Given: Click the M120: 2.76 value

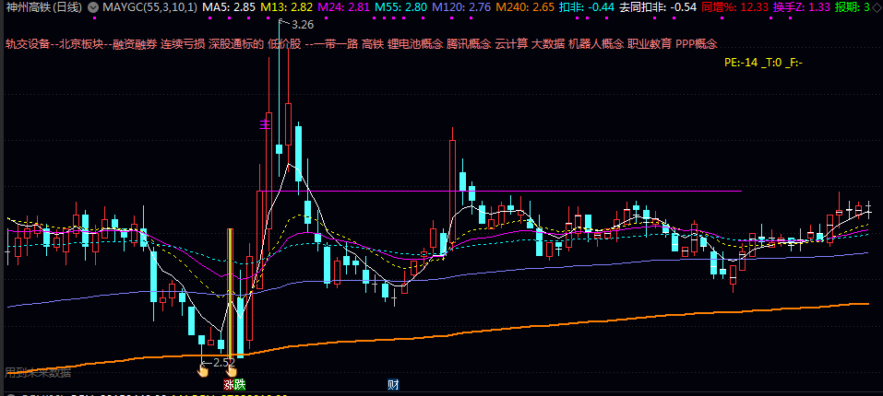Looking at the screenshot, I should [460, 8].
